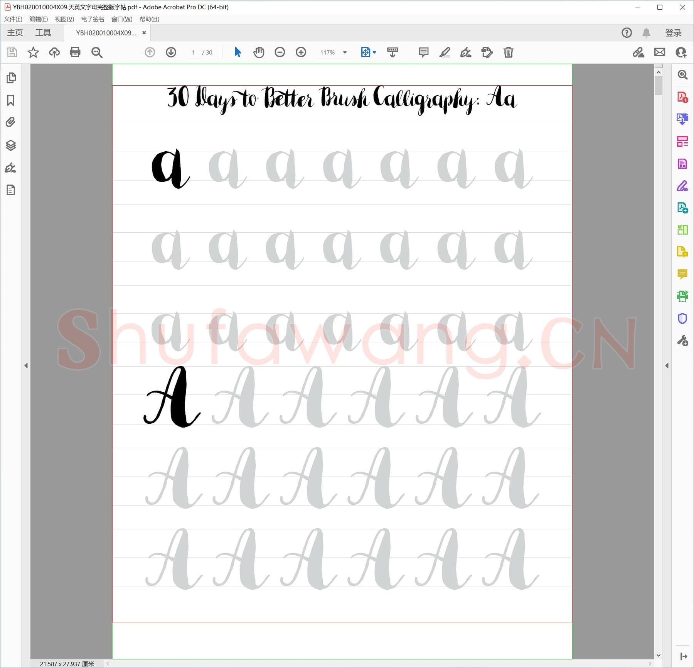Open the 窗口(W) menu
The width and height of the screenshot is (694, 668).
click(x=122, y=19)
